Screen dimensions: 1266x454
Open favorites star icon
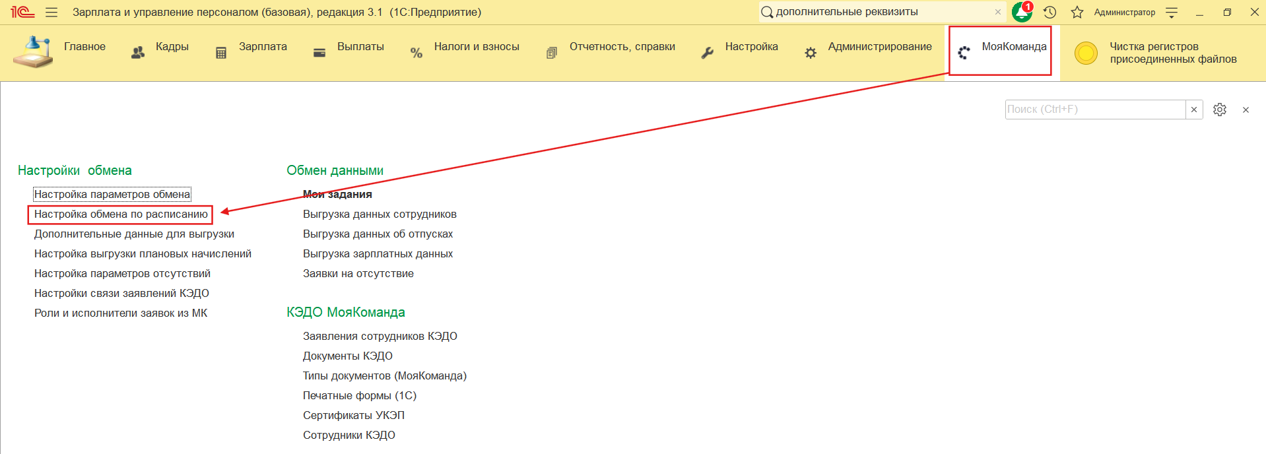coord(1077,13)
